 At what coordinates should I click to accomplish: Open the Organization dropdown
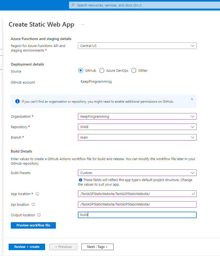137,116
